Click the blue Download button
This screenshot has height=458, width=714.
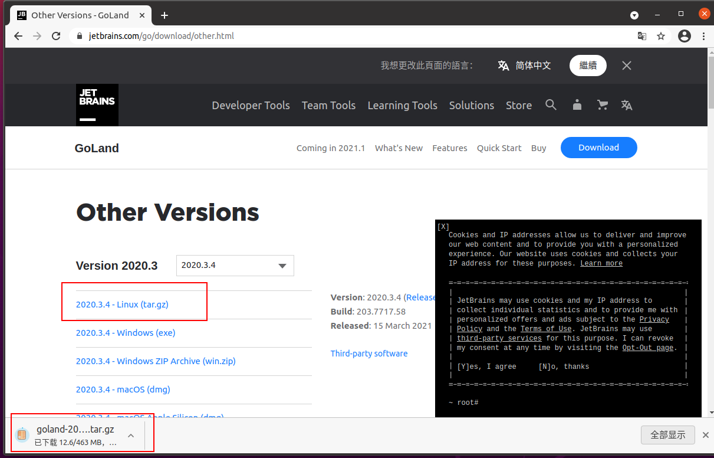[598, 148]
